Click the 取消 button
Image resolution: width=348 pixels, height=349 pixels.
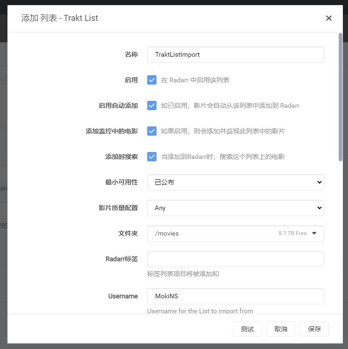click(280, 329)
